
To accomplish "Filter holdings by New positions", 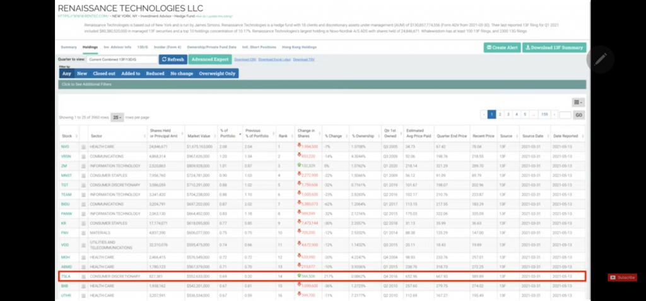I will pos(82,73).
